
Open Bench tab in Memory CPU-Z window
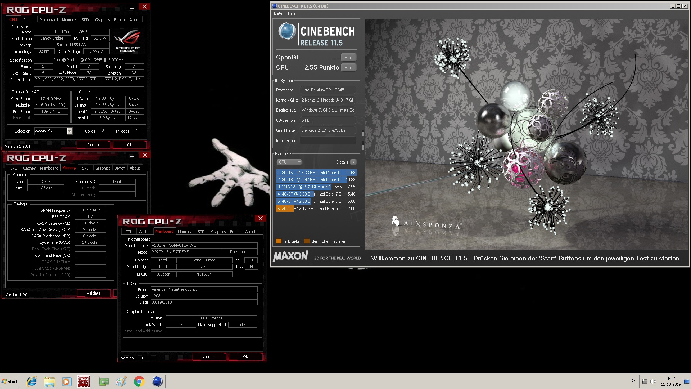(x=120, y=168)
